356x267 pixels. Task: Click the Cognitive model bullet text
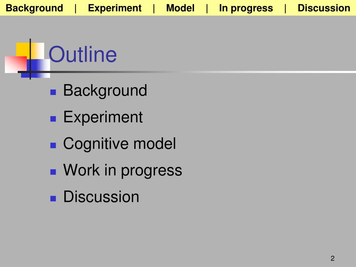[x=120, y=144]
